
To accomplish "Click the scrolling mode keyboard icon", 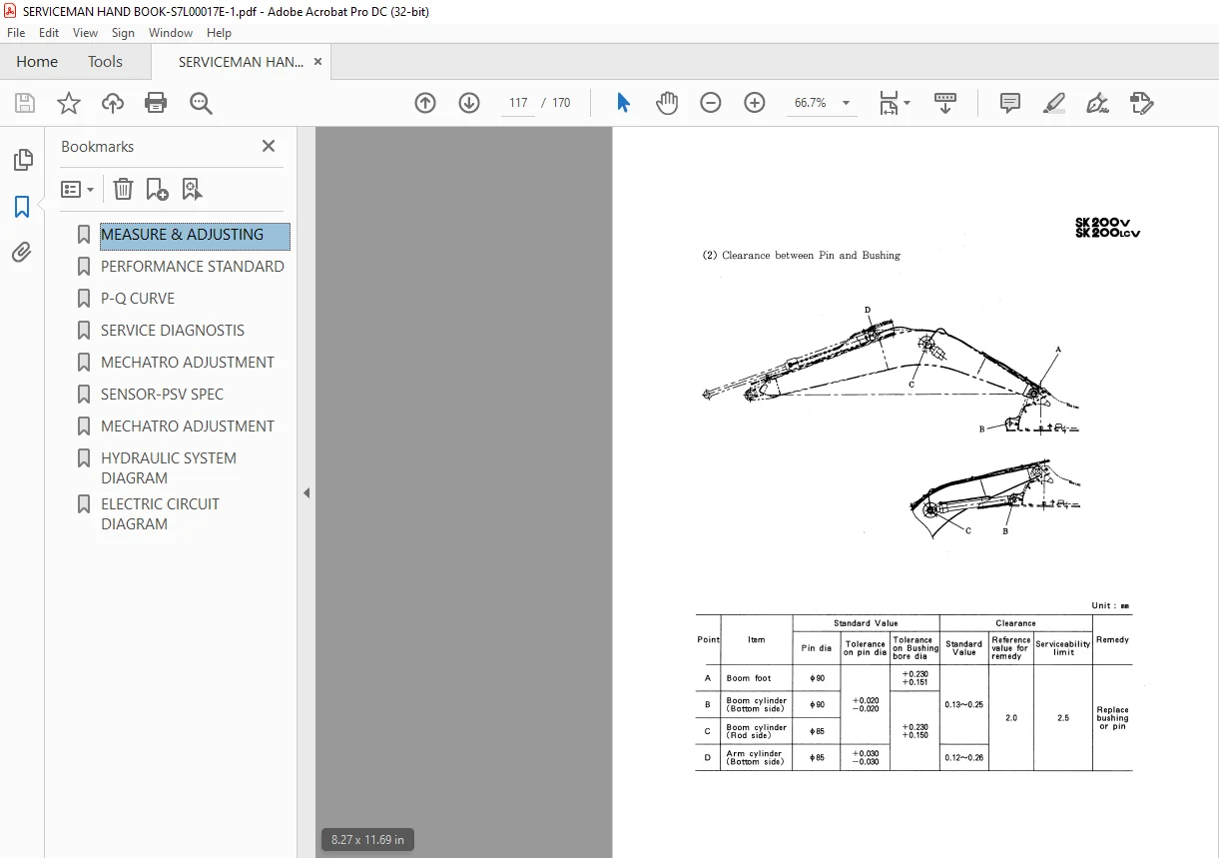I will pos(945,103).
